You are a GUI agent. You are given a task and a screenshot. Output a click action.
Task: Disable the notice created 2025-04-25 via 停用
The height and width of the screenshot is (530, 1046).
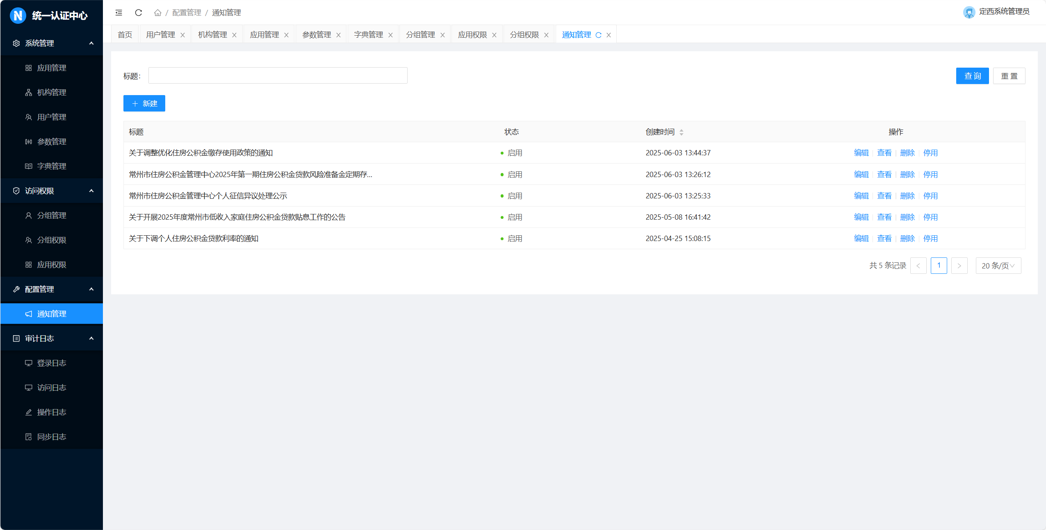click(x=930, y=239)
